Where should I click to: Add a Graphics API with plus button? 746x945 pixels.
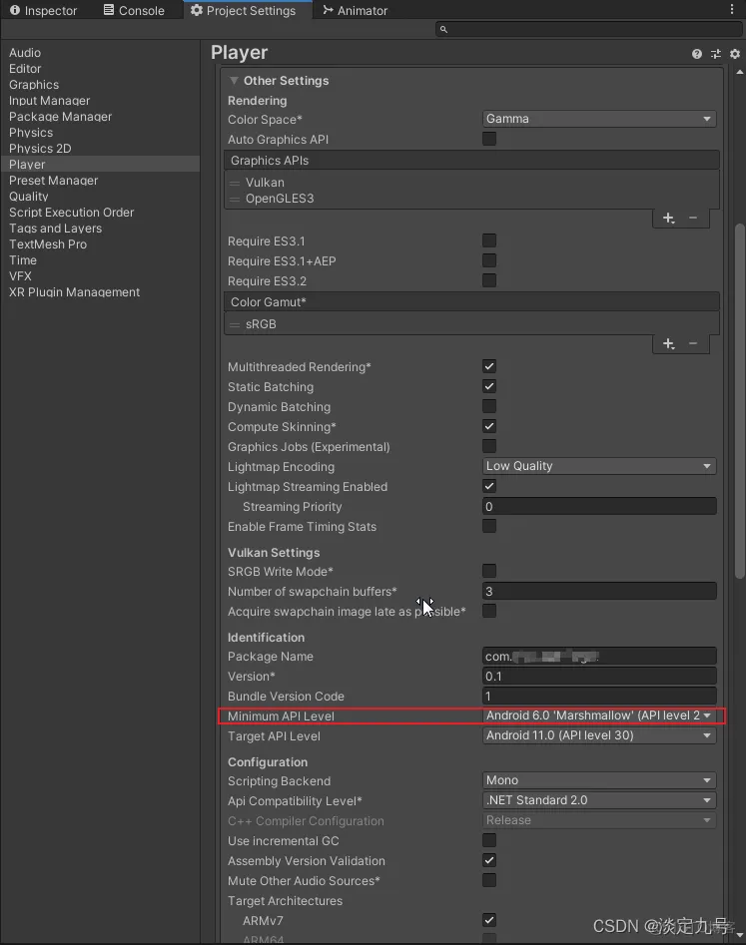668,218
